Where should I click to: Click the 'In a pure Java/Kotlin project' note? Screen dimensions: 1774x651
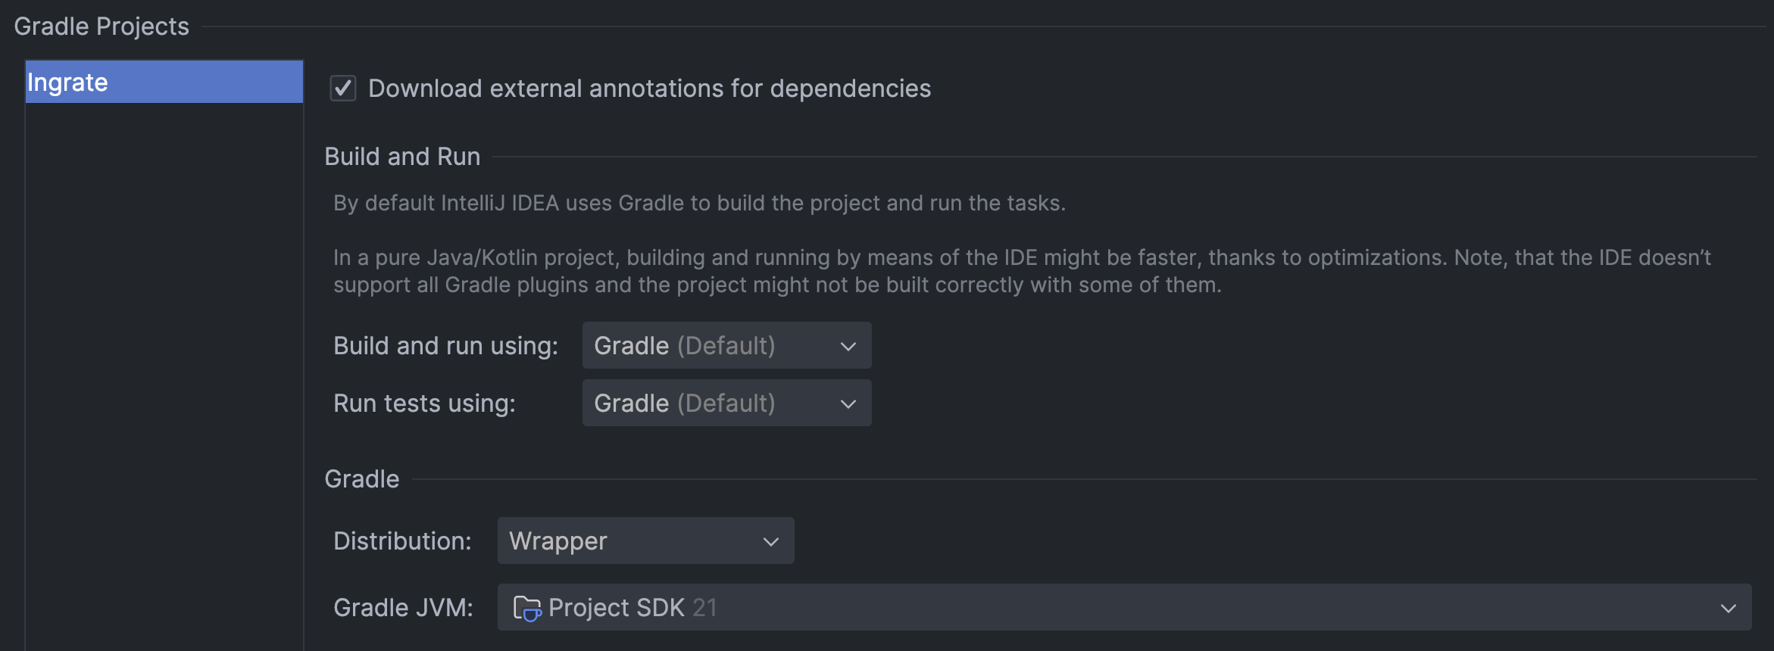1022,271
